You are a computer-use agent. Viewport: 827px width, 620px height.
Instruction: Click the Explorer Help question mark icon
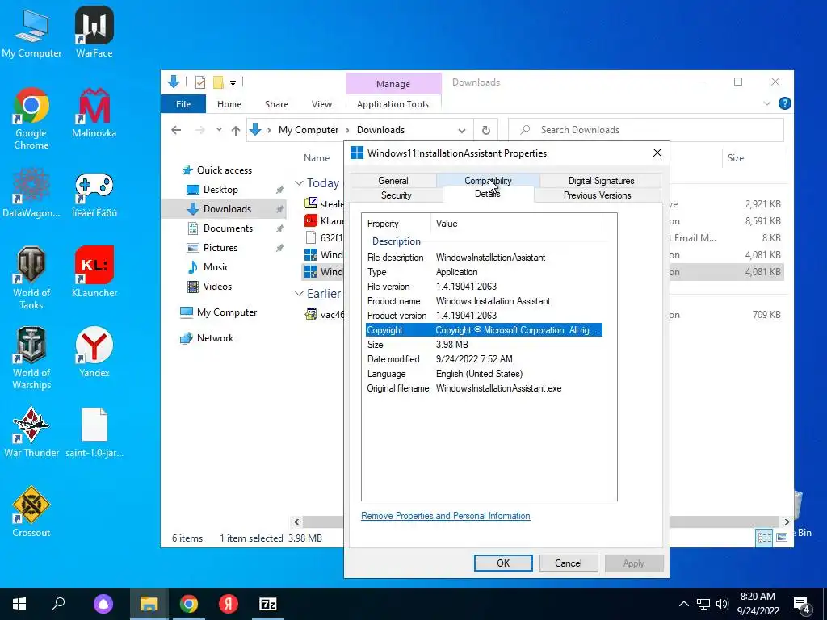[x=784, y=104]
